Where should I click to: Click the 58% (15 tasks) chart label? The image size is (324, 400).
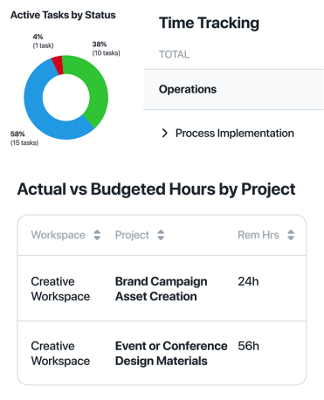pyautogui.click(x=24, y=138)
